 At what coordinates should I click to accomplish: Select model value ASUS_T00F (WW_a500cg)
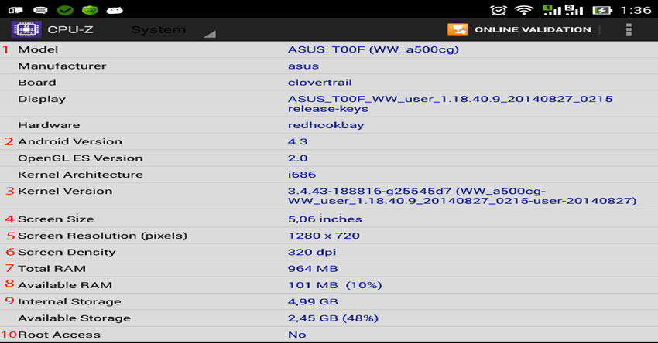(x=373, y=49)
